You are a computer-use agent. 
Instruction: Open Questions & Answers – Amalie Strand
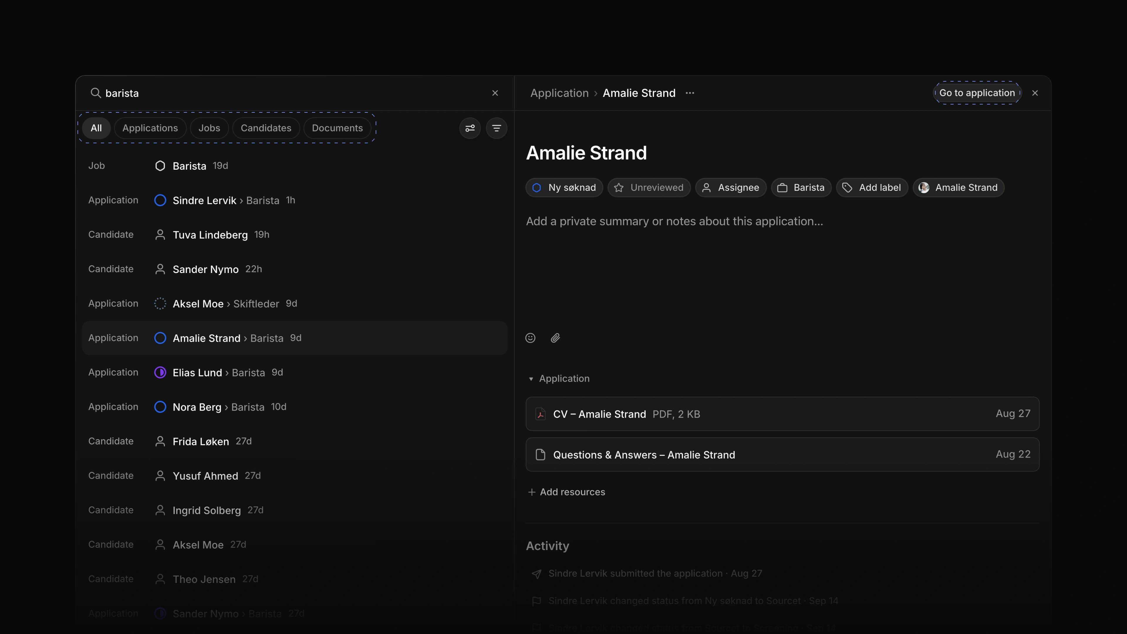[782, 455]
